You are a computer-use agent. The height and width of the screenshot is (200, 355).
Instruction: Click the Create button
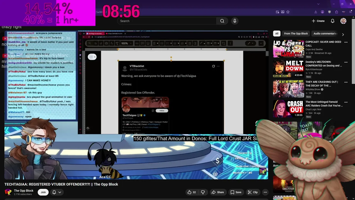tap(318, 21)
